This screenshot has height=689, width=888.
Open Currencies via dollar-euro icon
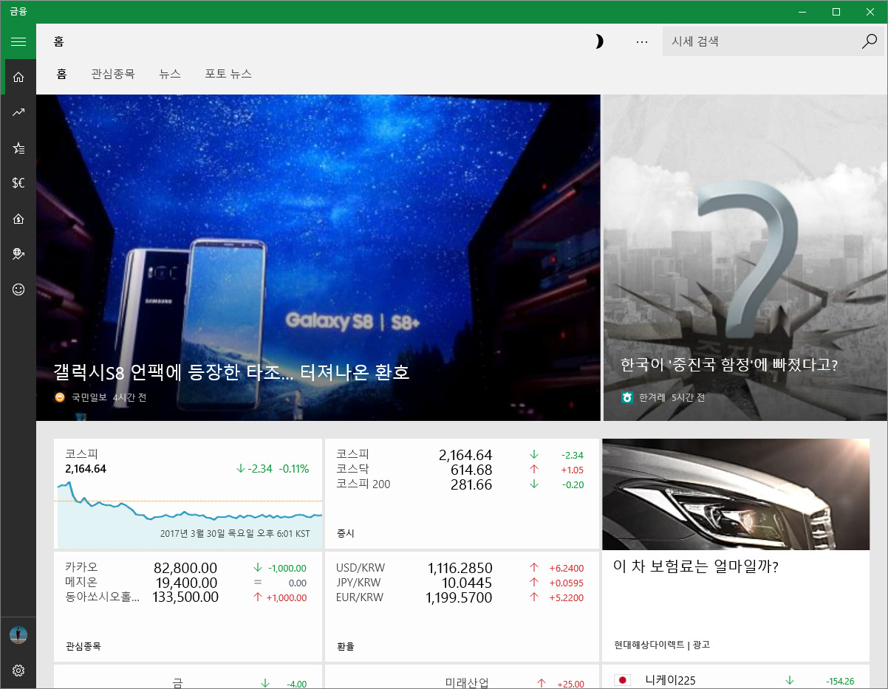[18, 183]
